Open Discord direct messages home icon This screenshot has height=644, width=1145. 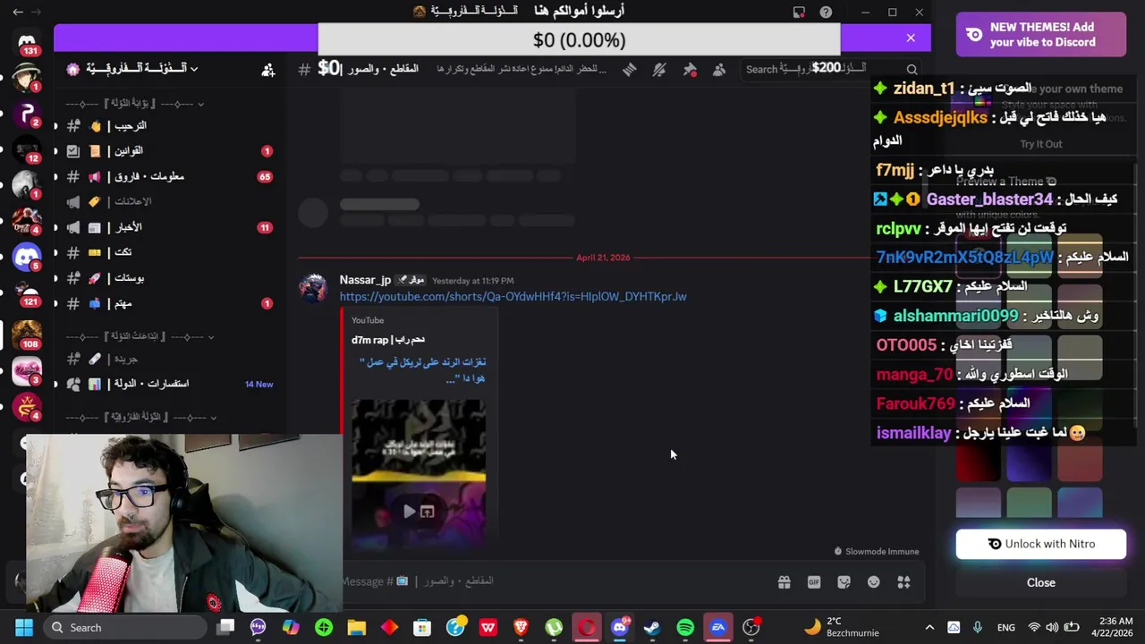click(27, 41)
